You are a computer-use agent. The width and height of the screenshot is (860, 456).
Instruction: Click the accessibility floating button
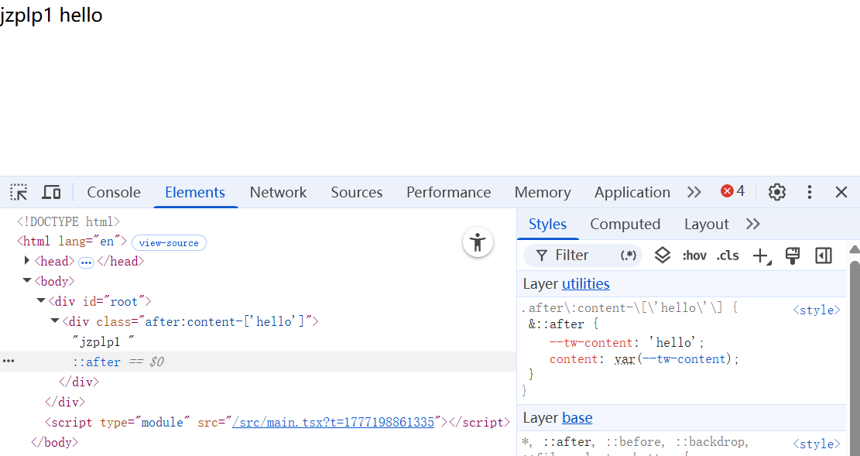(478, 242)
